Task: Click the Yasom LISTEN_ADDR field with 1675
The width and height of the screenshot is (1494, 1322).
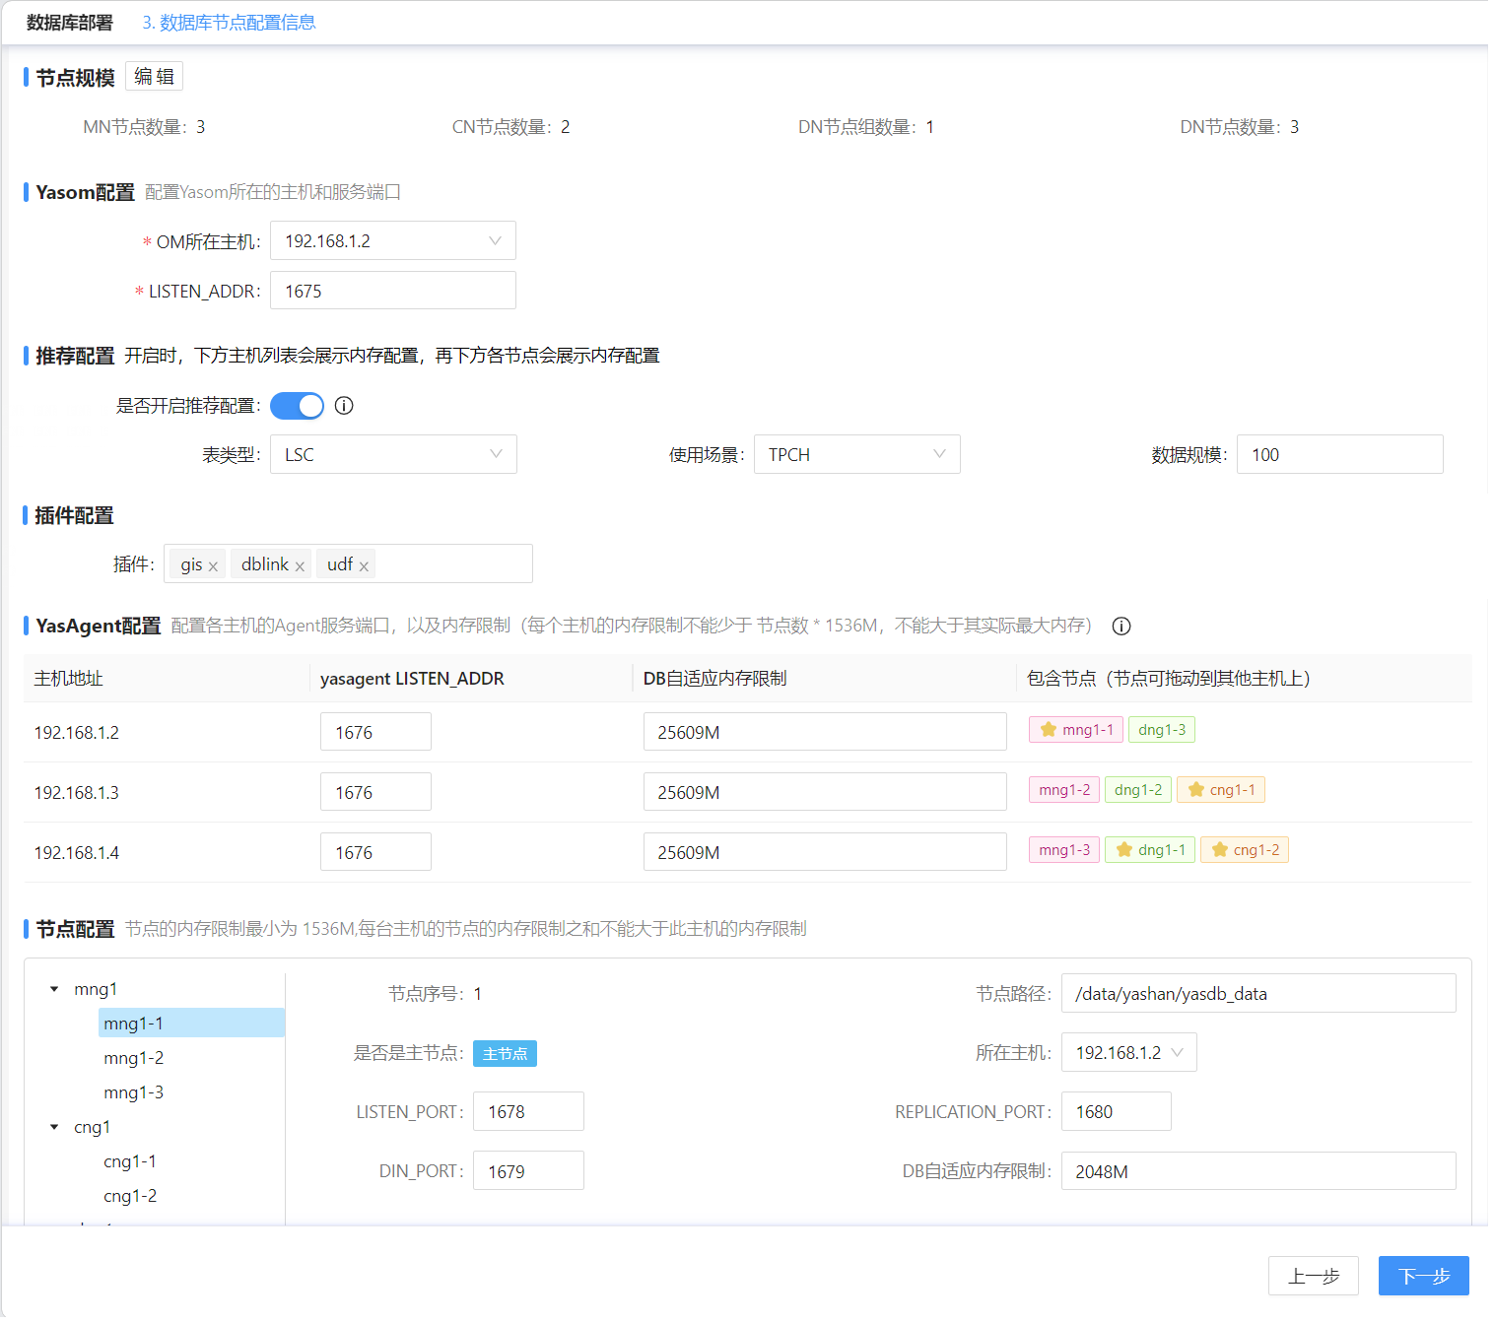Action: (393, 292)
